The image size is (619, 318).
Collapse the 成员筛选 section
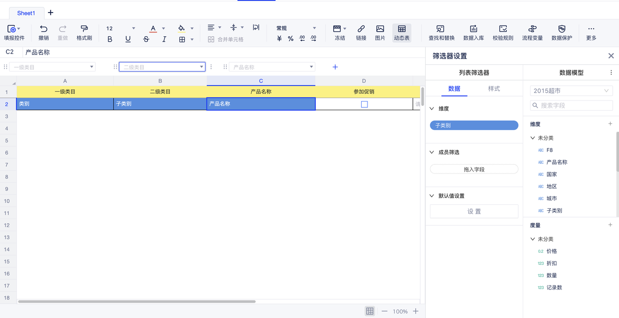(x=432, y=152)
